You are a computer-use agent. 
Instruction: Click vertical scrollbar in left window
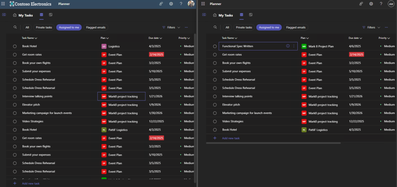pyautogui.click(x=195, y=108)
